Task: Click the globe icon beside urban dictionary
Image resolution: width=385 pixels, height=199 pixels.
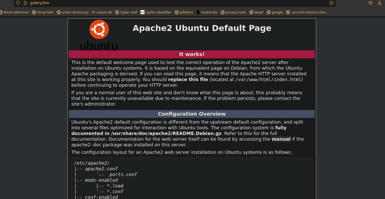Action: click(x=59, y=12)
